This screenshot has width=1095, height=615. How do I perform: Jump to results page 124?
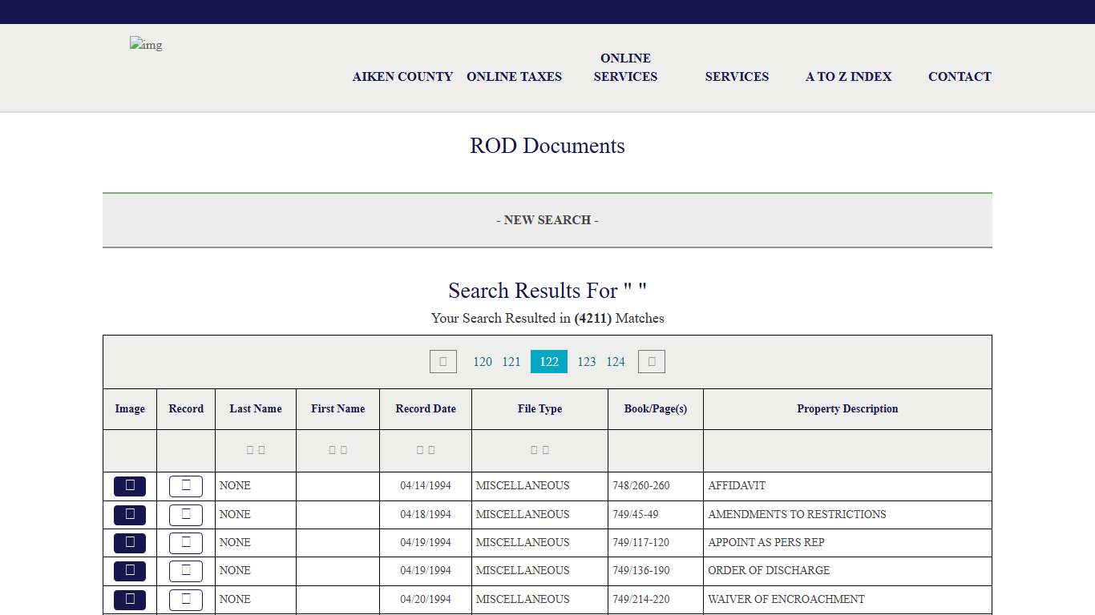[616, 361]
